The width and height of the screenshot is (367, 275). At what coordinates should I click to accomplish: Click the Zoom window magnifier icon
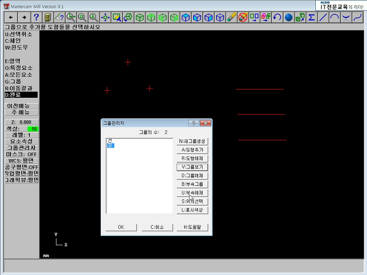pos(70,17)
